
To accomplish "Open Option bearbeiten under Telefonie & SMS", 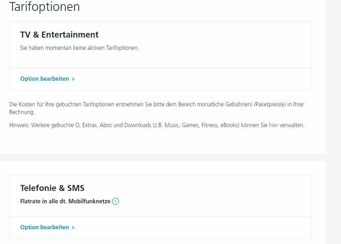I will click(x=47, y=227).
